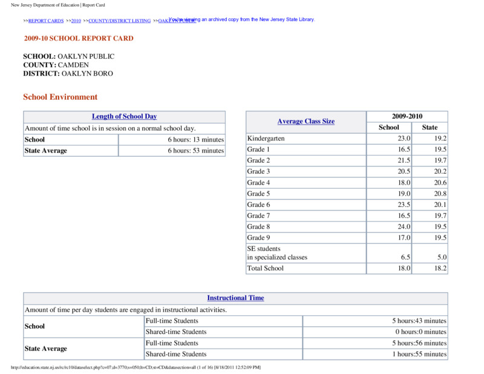
Task: Select the "Grade 2" row label
Action: (x=258, y=160)
